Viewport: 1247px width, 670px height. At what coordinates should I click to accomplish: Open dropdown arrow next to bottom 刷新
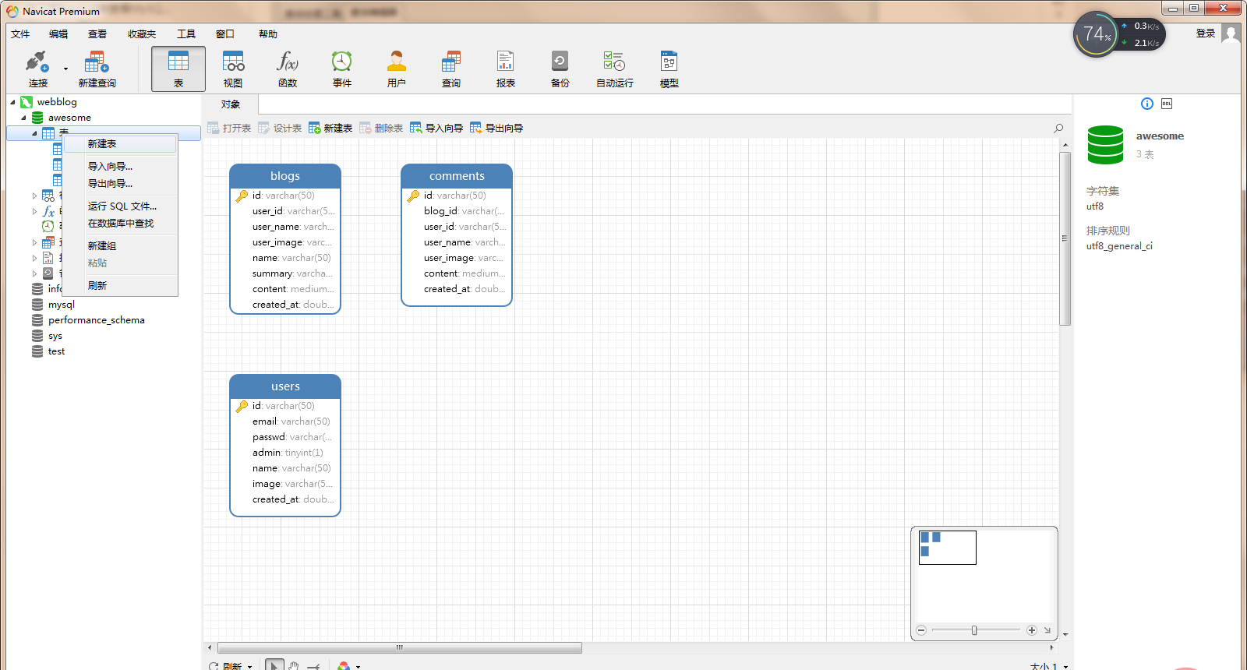tap(249, 667)
